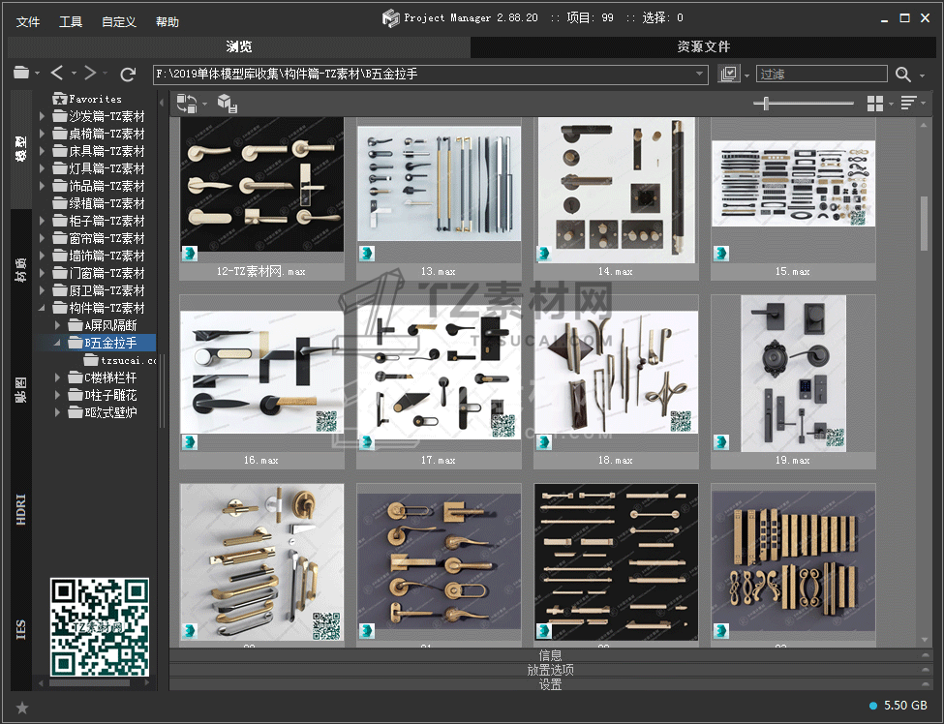Click the sort order icon
The width and height of the screenshot is (944, 724).
coord(908,104)
